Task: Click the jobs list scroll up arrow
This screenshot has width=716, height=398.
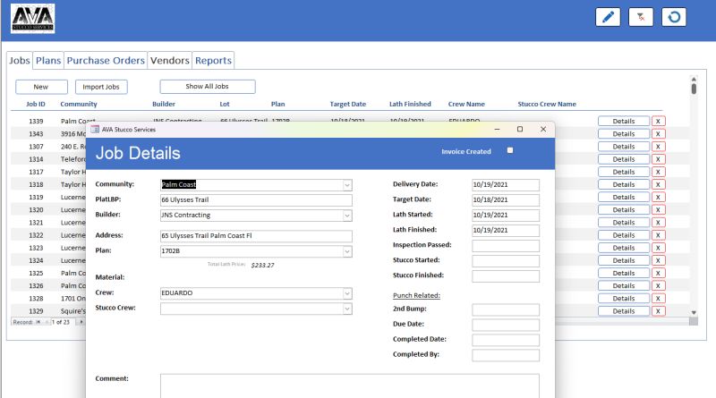Action: coord(694,79)
